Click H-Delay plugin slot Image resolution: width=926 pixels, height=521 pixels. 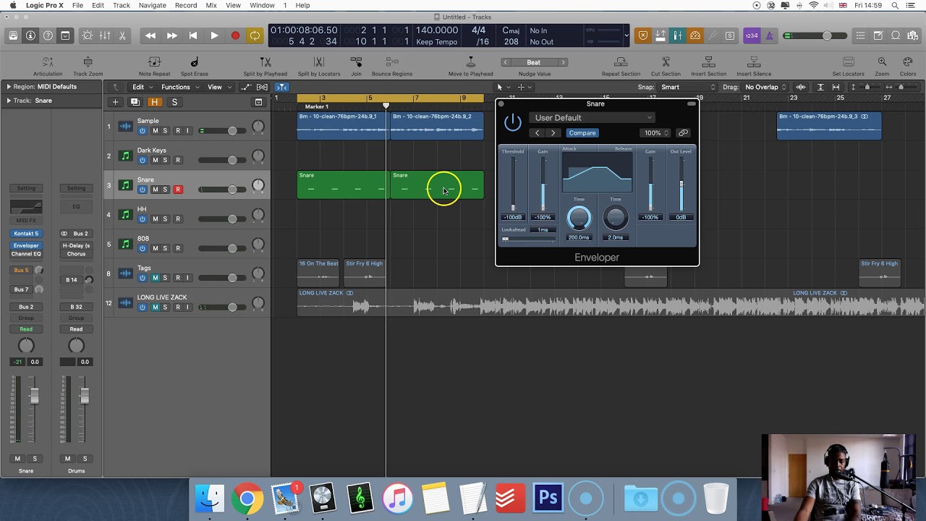76,245
